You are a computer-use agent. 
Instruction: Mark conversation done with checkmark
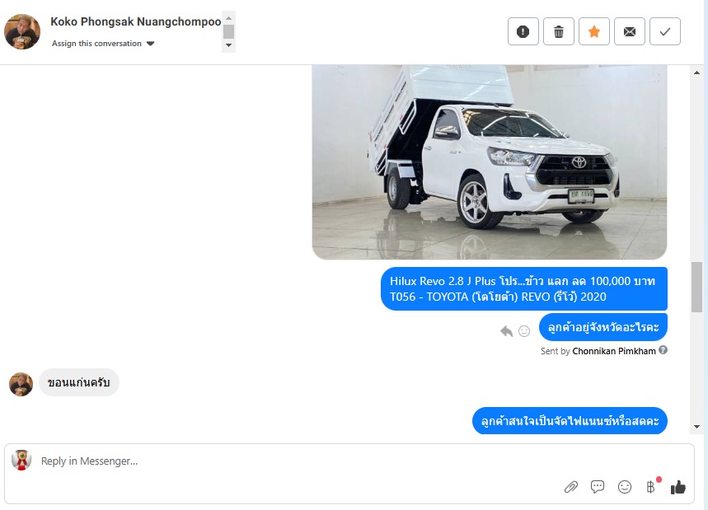tap(664, 31)
